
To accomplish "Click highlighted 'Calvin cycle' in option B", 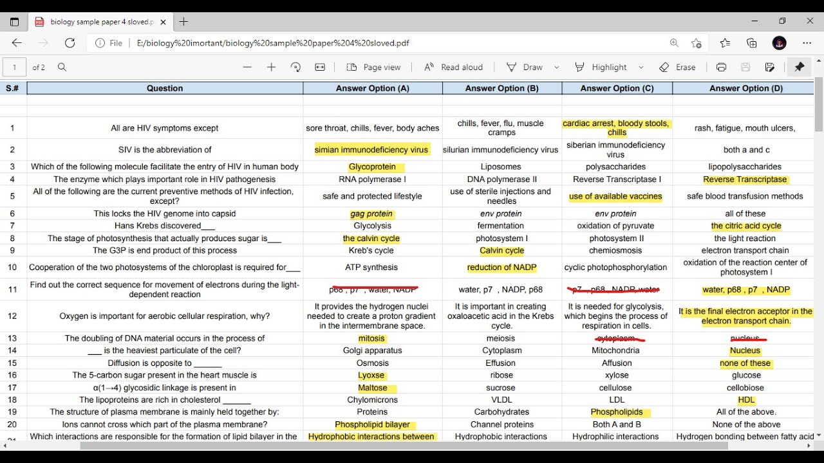I will point(501,251).
